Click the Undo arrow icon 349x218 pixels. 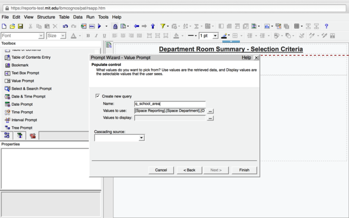point(65,26)
